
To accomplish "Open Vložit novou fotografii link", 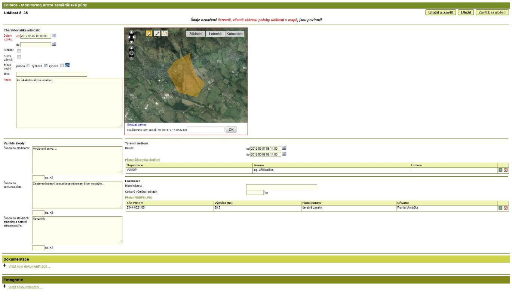I will (25, 287).
